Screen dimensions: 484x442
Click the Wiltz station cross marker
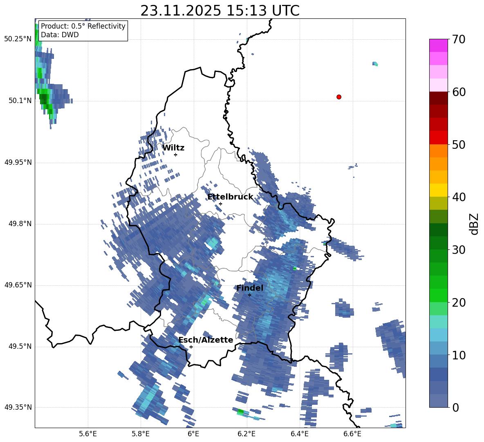(175, 155)
